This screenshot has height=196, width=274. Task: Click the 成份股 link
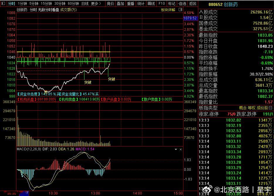coord(262,108)
